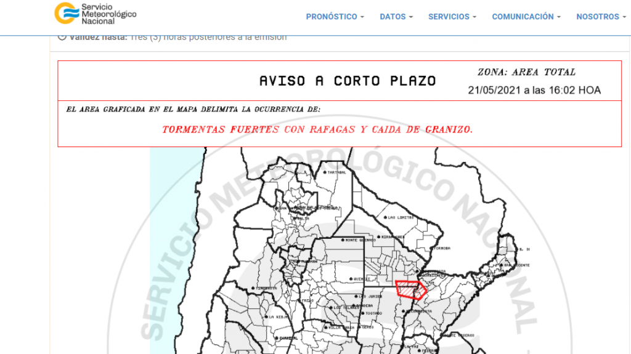Click the Tinogasta marker on the map
The image size is (631, 354).
(253, 289)
